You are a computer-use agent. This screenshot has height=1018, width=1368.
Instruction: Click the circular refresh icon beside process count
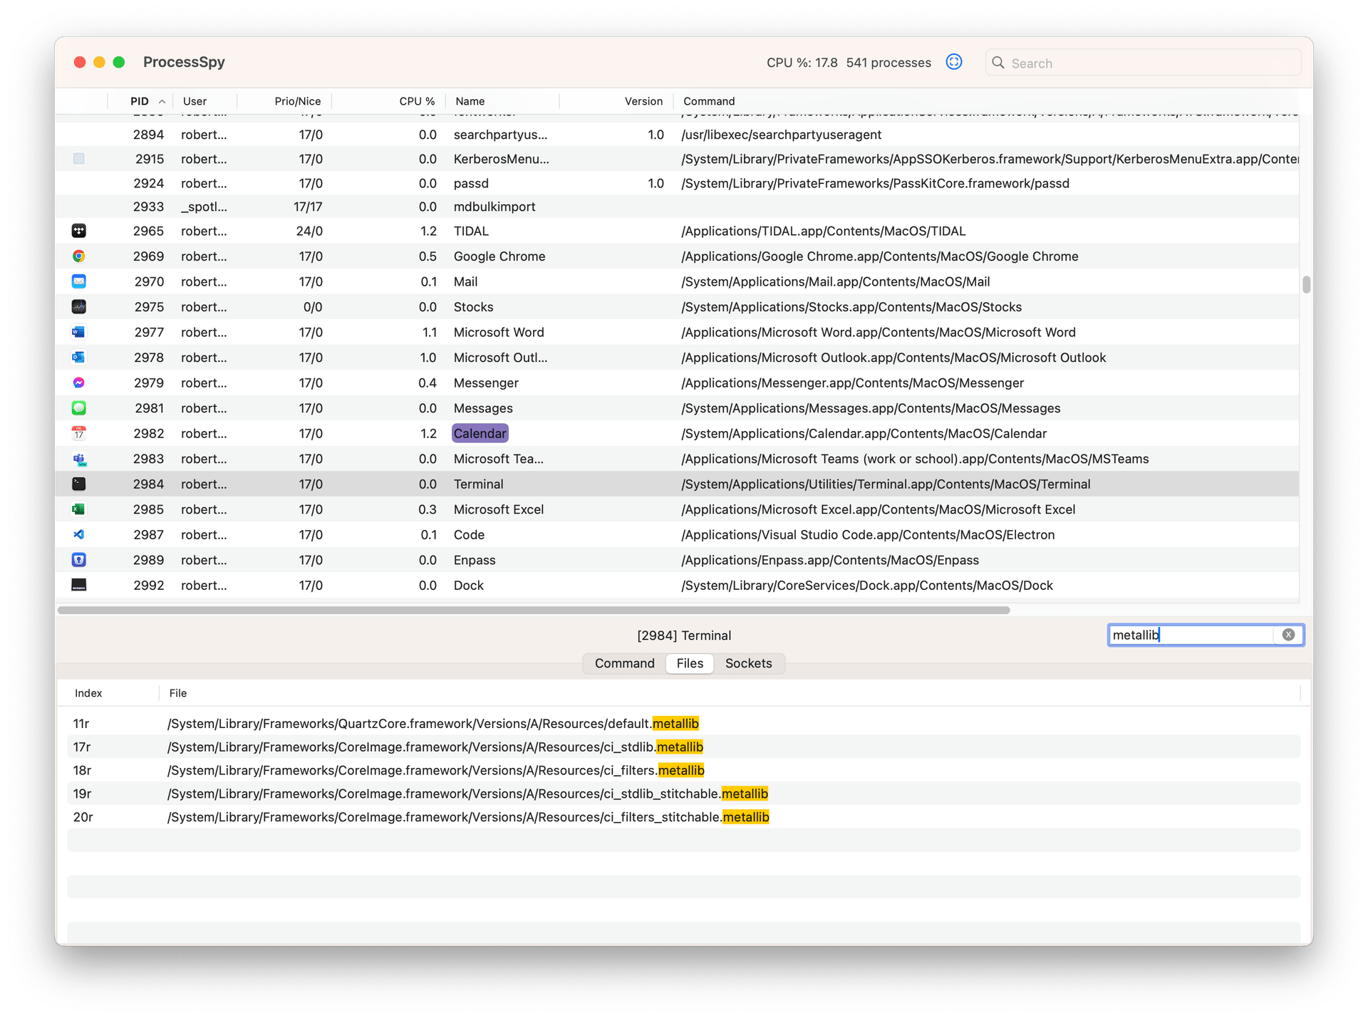[x=953, y=62]
